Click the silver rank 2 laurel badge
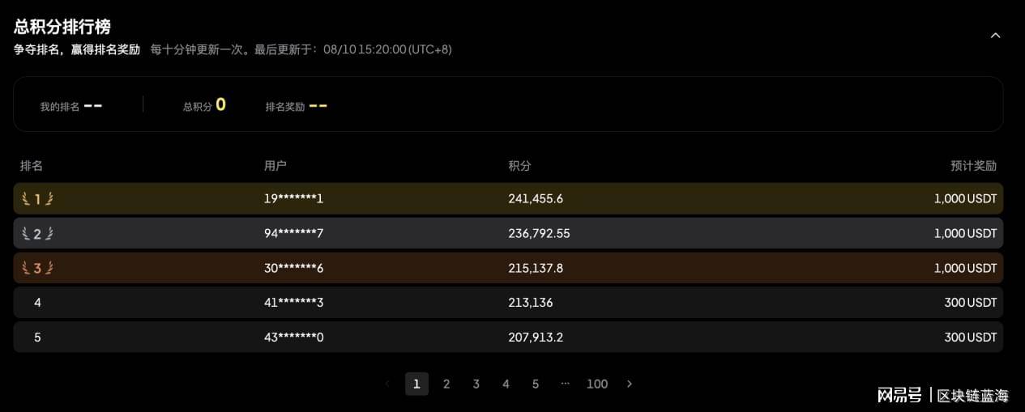 (37, 233)
